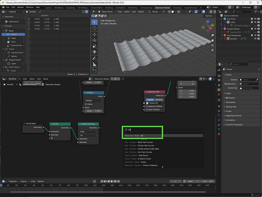Hide the Roof01 object in outliner
The image size is (262, 197).
(x=255, y=39)
